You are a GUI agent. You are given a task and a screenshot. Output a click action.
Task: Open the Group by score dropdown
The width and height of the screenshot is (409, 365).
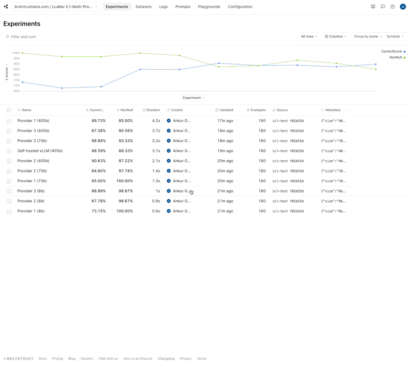pyautogui.click(x=368, y=37)
